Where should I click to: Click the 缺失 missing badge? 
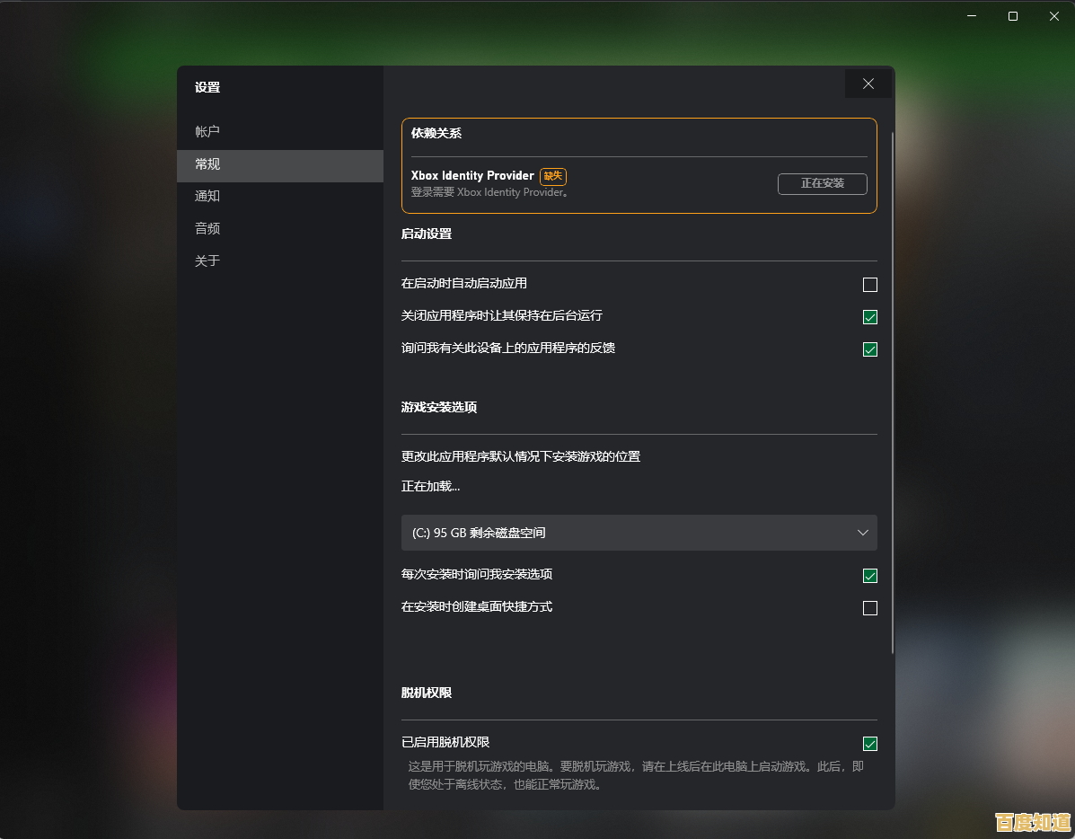553,176
